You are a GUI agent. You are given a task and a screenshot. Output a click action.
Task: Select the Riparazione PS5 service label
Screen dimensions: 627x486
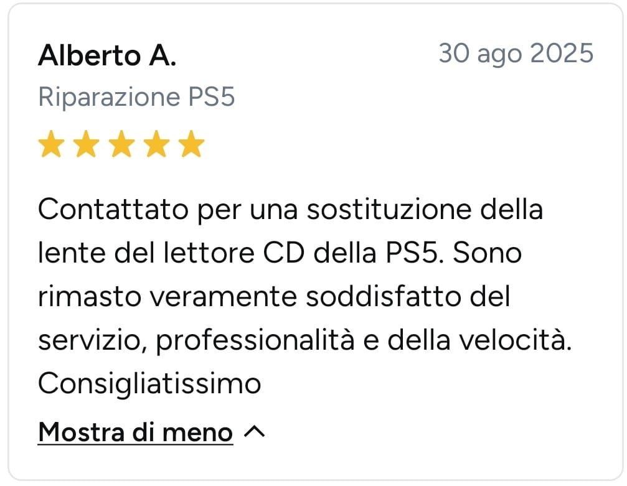(137, 97)
